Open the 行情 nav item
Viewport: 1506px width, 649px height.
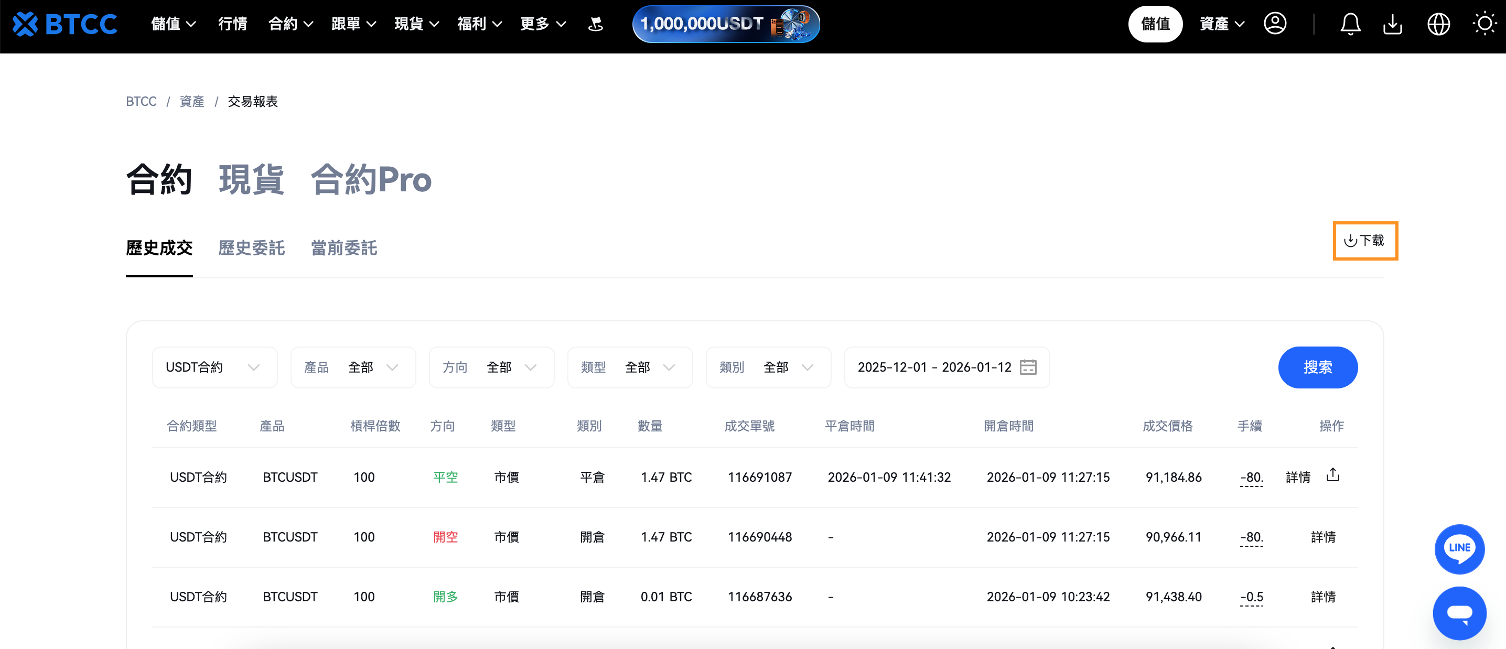coord(233,24)
